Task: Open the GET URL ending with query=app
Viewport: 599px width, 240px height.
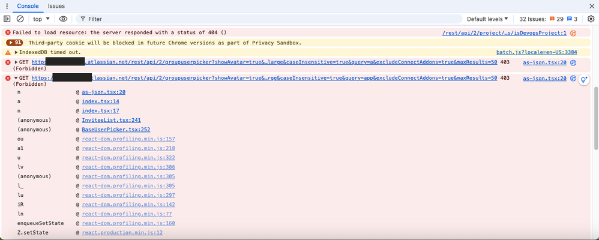Action: pos(264,78)
